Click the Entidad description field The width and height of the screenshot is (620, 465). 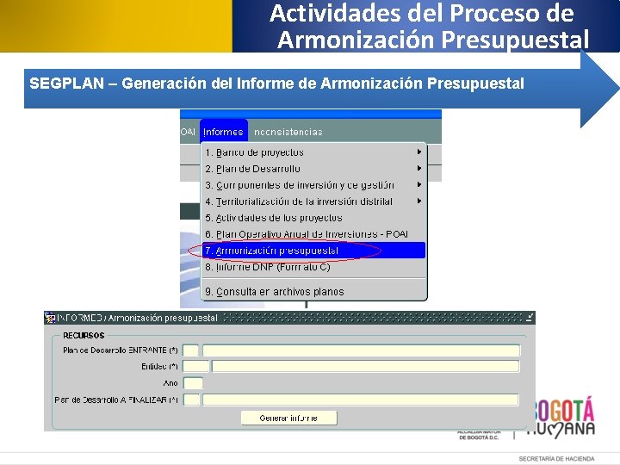(x=365, y=367)
